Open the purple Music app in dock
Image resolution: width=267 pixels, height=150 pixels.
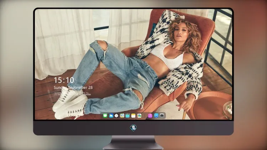150,116
